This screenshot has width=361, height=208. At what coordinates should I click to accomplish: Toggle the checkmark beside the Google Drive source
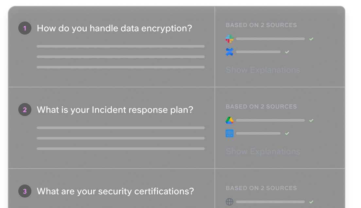(311, 121)
